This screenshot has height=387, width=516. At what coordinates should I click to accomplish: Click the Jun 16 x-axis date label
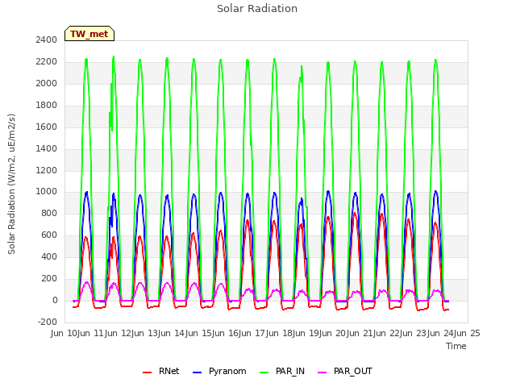tap(226, 333)
